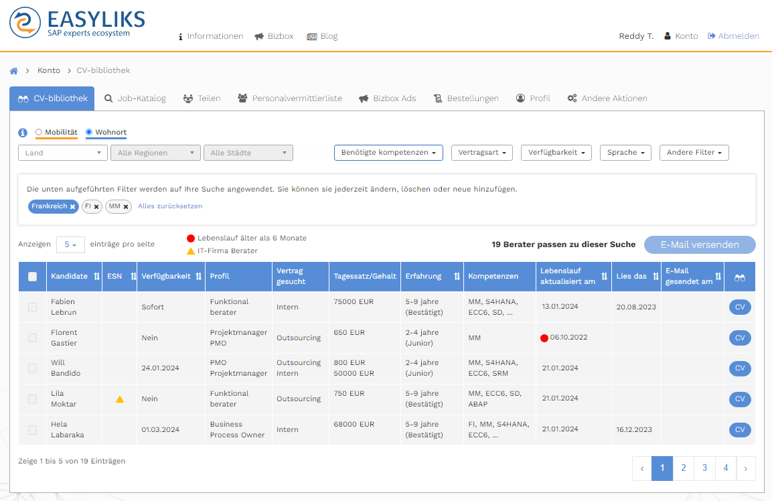The width and height of the screenshot is (772, 501).
Task: Remove the Frankreich filter tag
Action: (72, 207)
